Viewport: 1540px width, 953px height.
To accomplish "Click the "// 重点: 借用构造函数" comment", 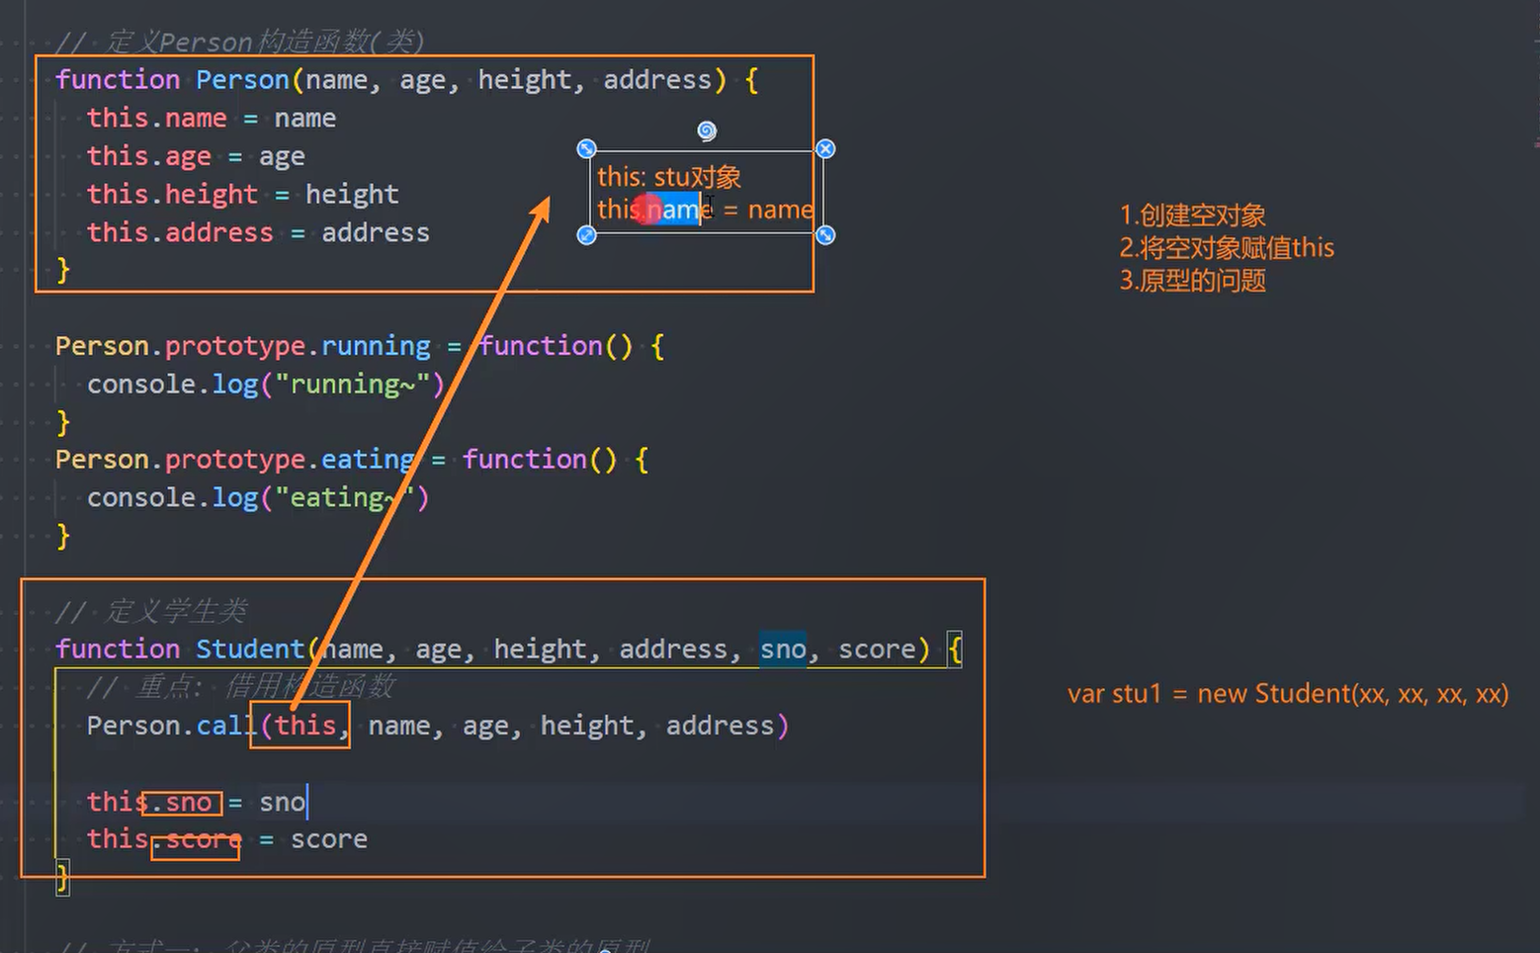I will tap(241, 686).
